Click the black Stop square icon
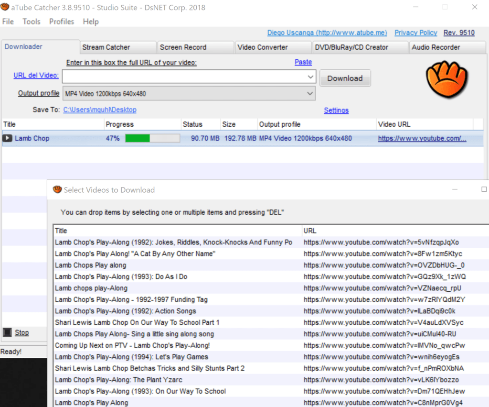Viewport: 489px width, 407px height. [7, 332]
